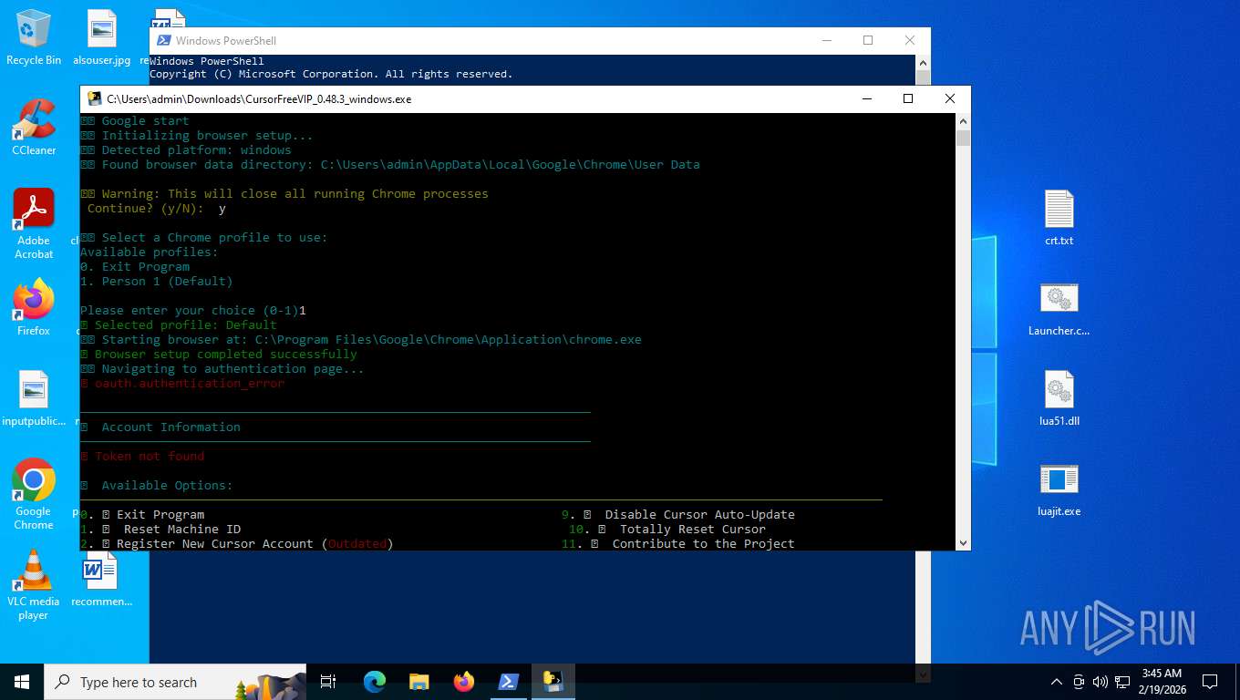Click the Windows Start button
Image resolution: width=1240 pixels, height=700 pixels.
22,682
